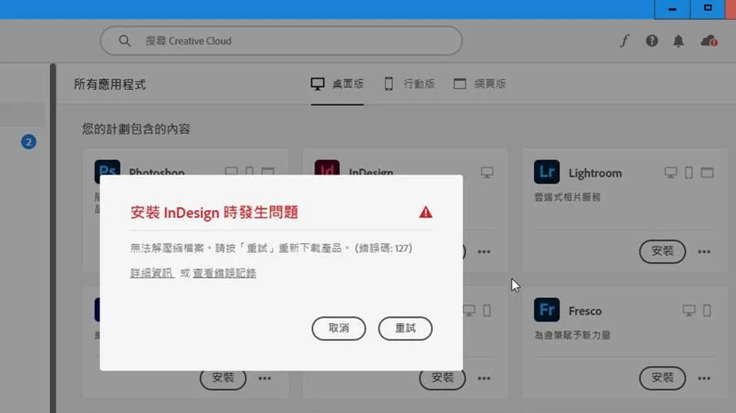Open the more options menu on InDesign card
This screenshot has width=736, height=413.
[484, 252]
